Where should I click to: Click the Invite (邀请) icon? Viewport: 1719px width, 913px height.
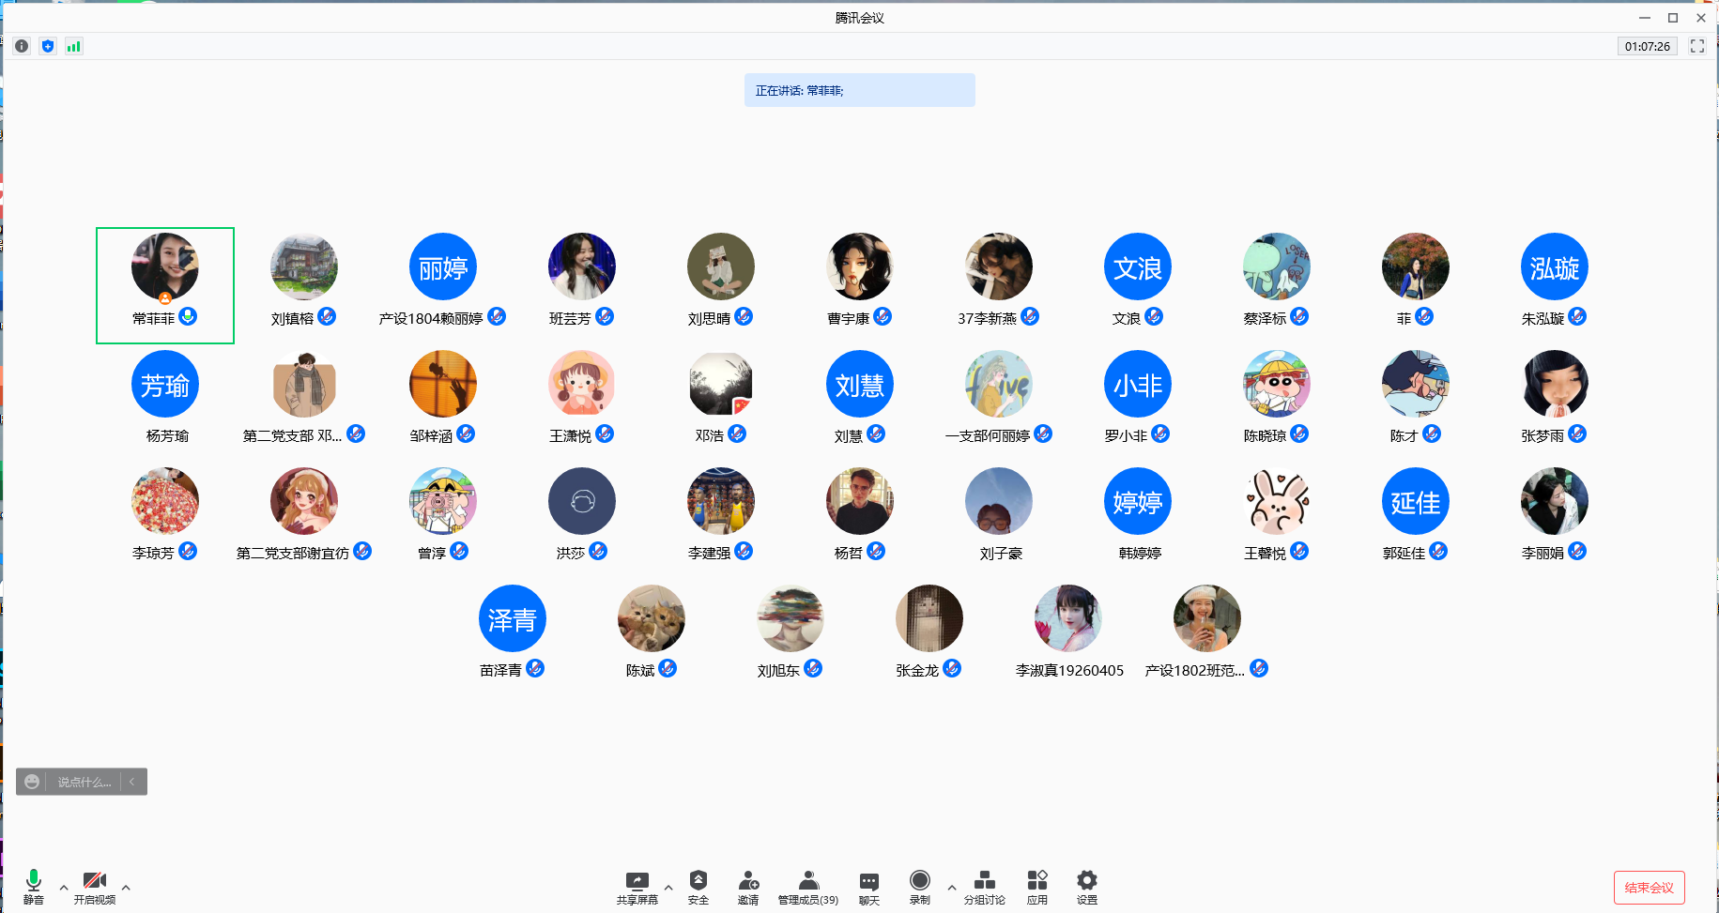pyautogui.click(x=748, y=886)
